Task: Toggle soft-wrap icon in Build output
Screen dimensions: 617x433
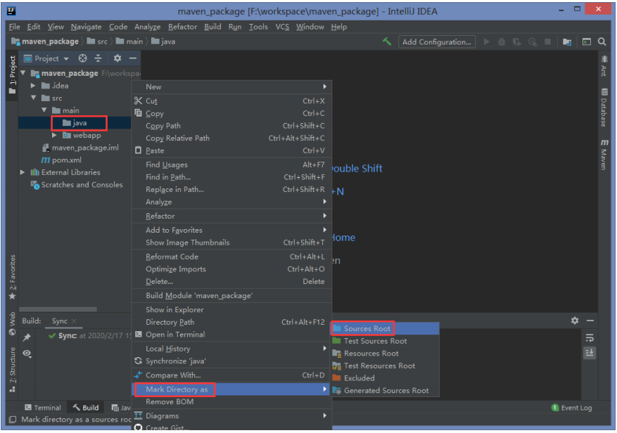Action: (590, 338)
